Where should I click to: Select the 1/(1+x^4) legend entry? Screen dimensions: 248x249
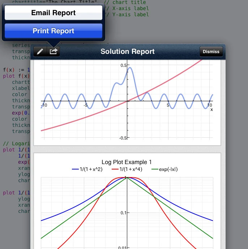(127, 169)
